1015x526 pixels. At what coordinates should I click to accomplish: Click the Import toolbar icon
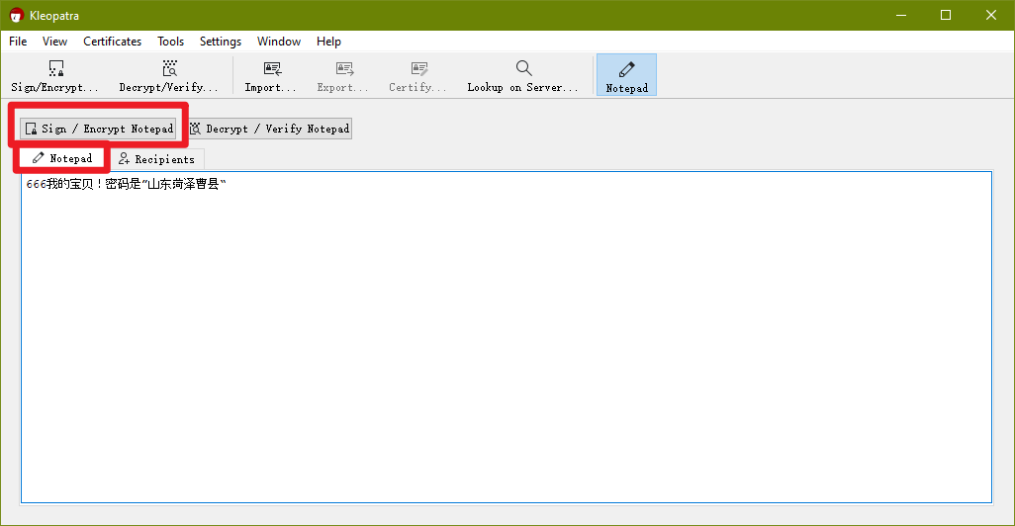coord(272,68)
